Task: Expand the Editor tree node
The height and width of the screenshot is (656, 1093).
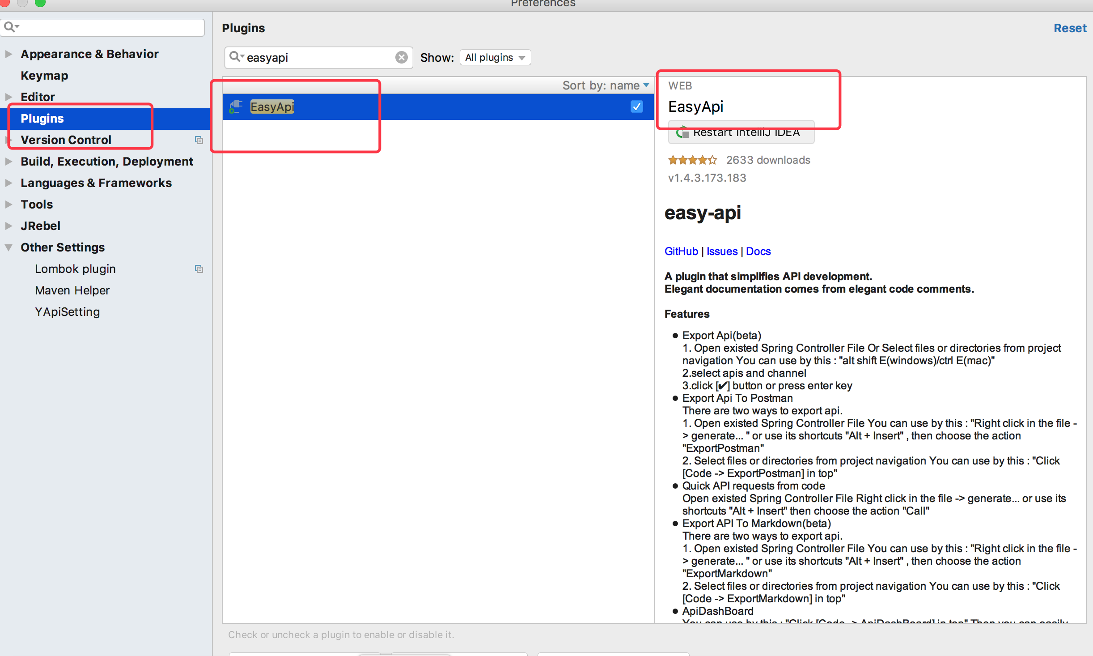Action: coord(8,97)
